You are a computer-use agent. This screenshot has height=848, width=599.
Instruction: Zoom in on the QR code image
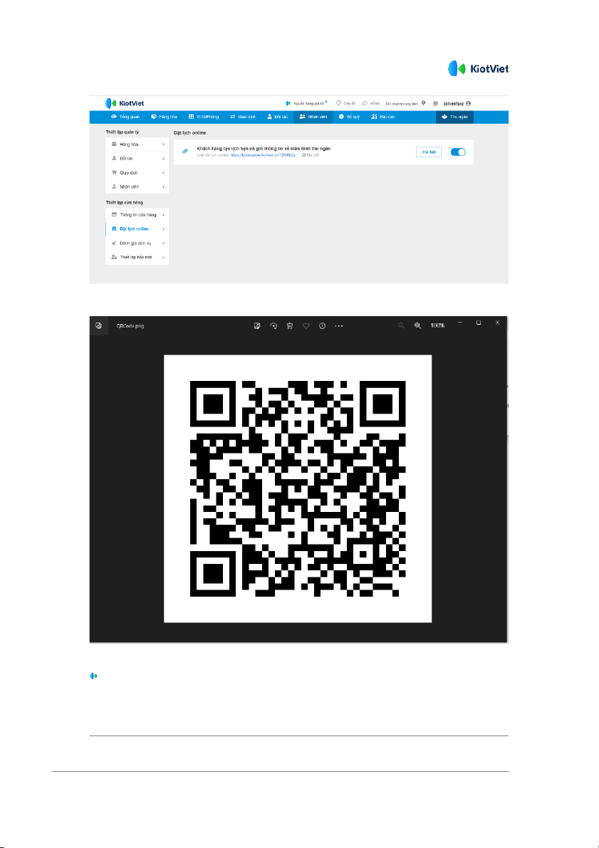click(x=417, y=325)
